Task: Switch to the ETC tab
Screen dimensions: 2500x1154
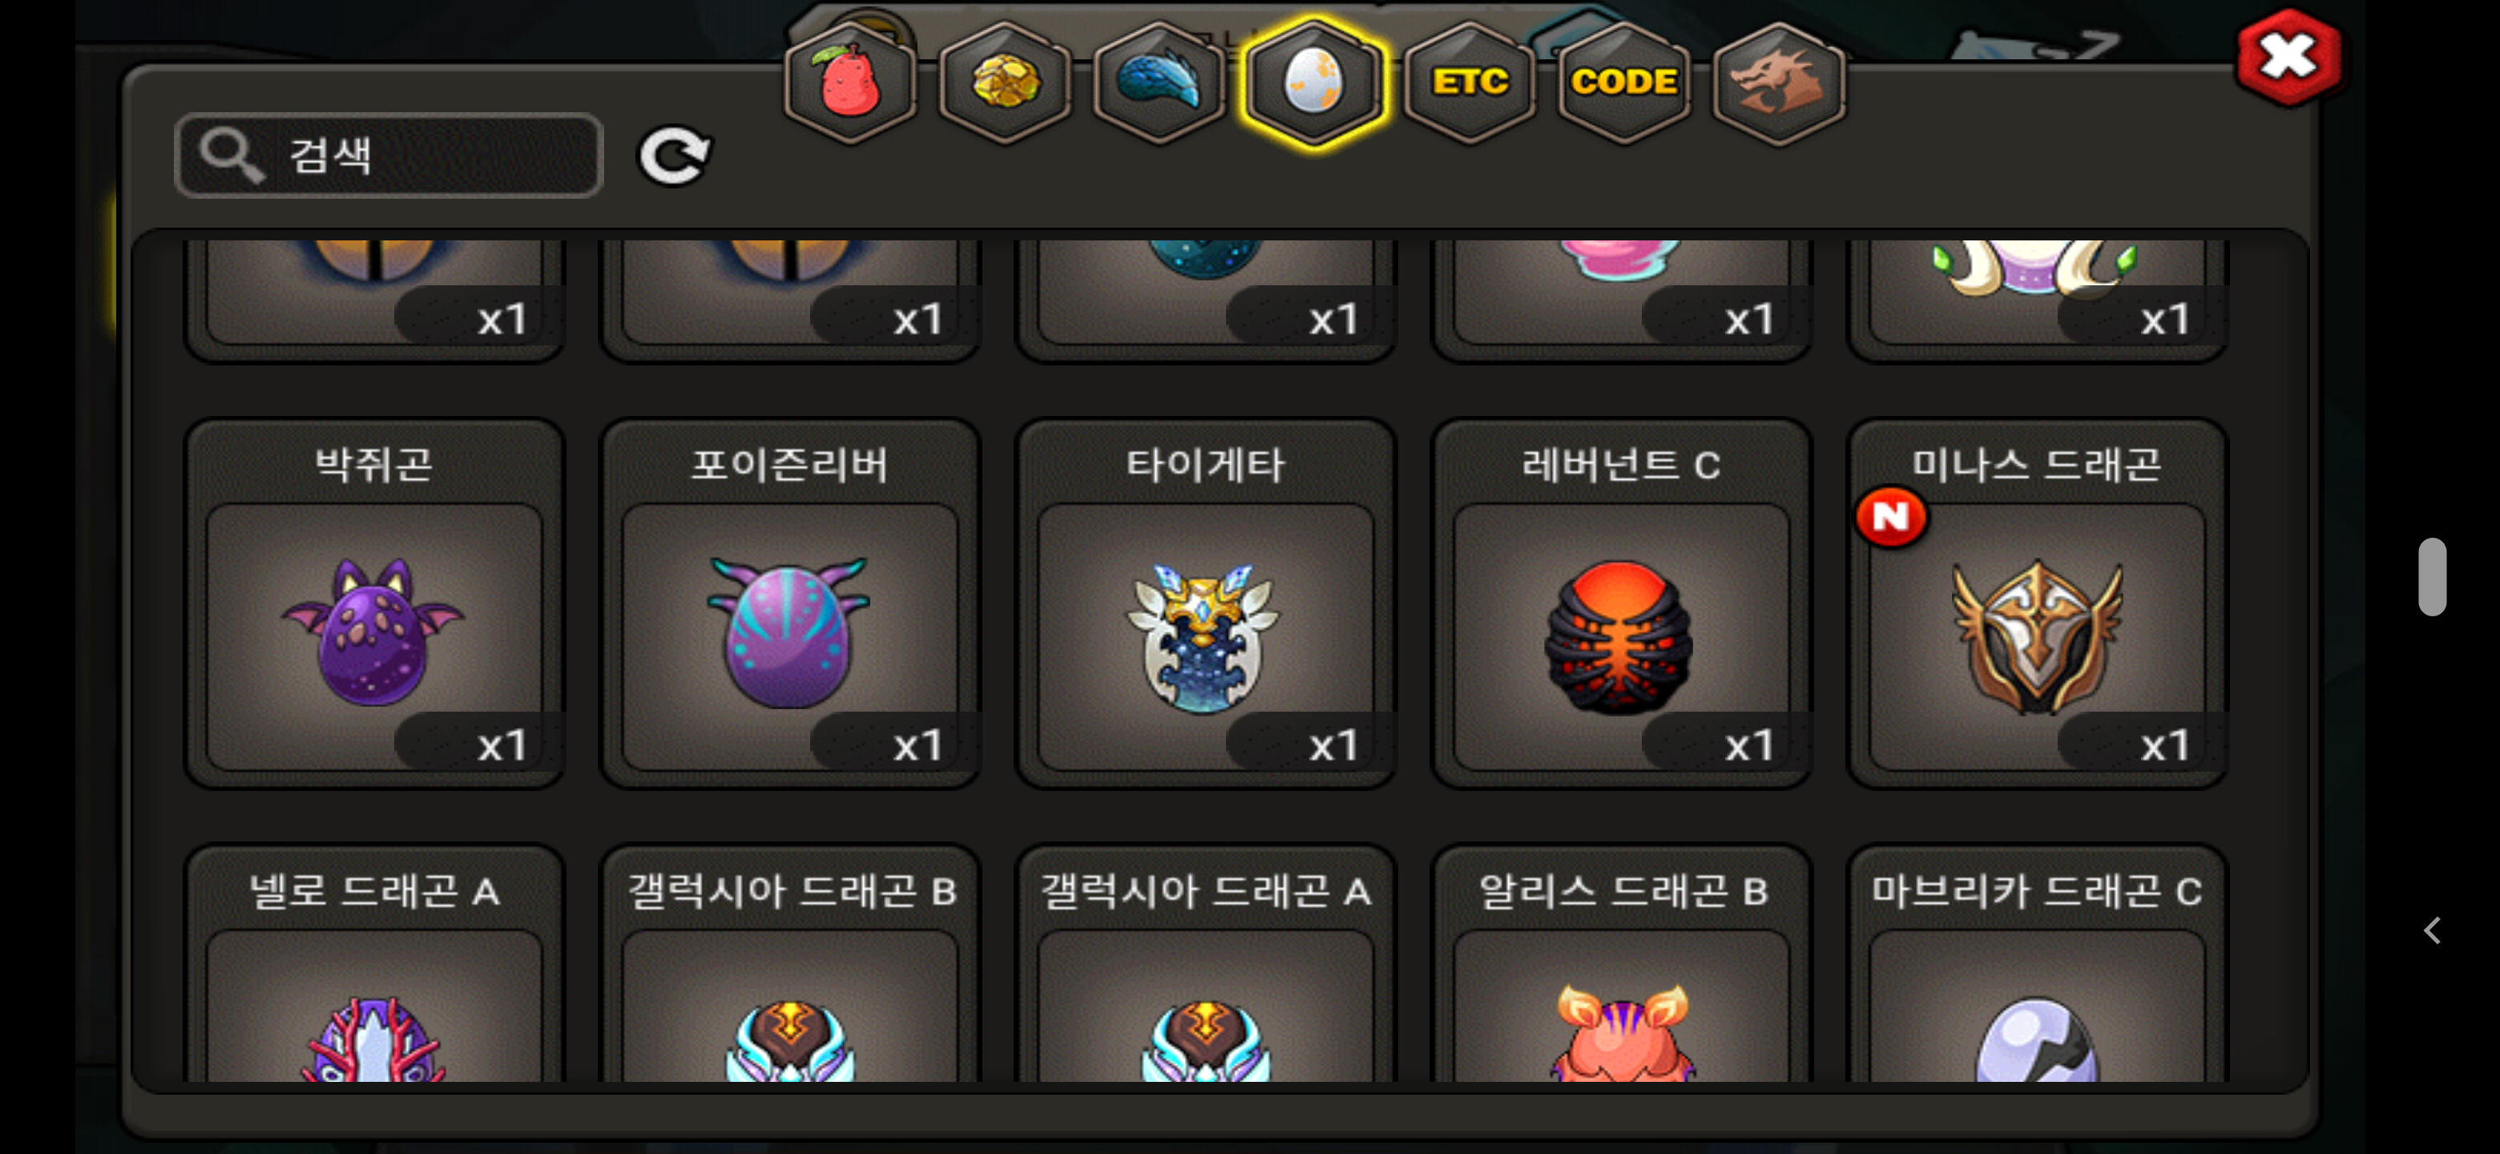Action: (1470, 83)
